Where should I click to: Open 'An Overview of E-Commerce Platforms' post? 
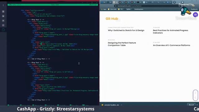pos(171,45)
